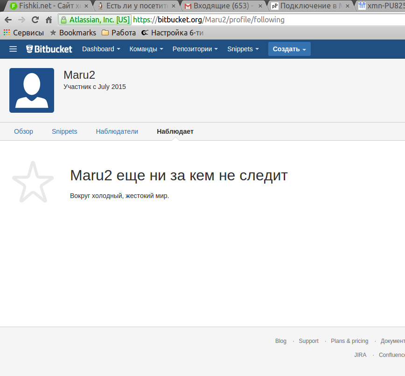Viewport: 405px width, 376px height.
Task: Expand the Команды dropdown
Action: click(146, 49)
